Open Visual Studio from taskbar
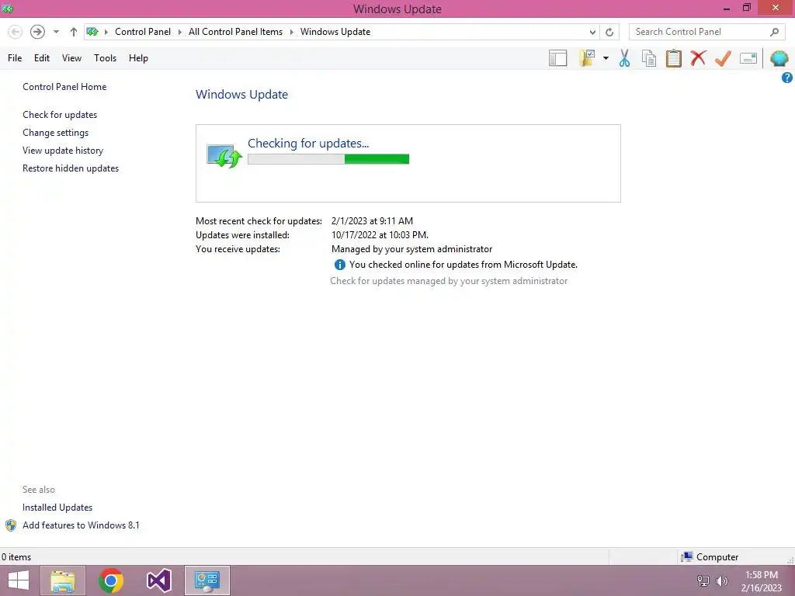The height and width of the screenshot is (596, 795). (159, 580)
